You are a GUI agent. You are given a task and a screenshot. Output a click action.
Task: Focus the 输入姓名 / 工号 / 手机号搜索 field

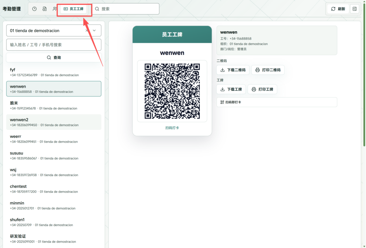pos(54,45)
